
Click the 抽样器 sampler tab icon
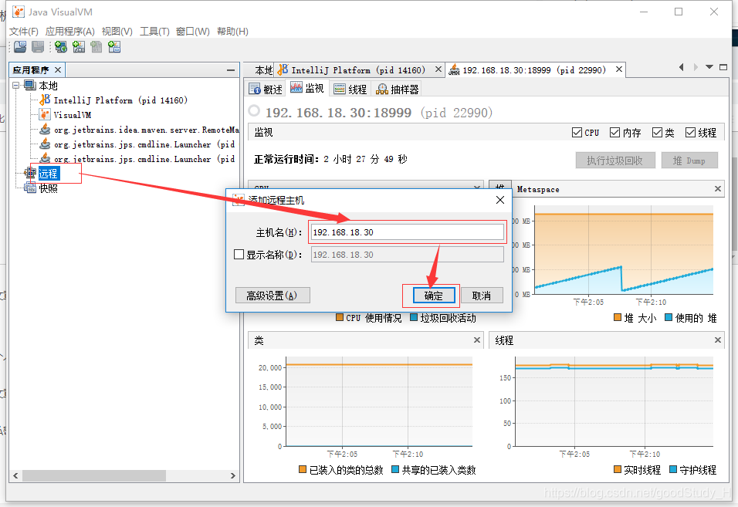[382, 89]
